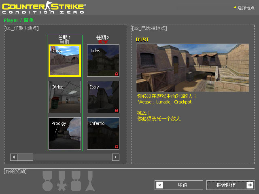Viewport: 259px width, 194px height.
Task: Click the round medal reward icon
Action: tap(48, 181)
